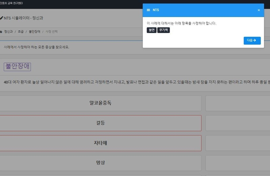Image resolution: width=270 pixels, height=176 pixels.
Task: Click the instruction text 사례에서 사정해야 하는 모든 증상을 찾으세요
Action: [x=37, y=47]
